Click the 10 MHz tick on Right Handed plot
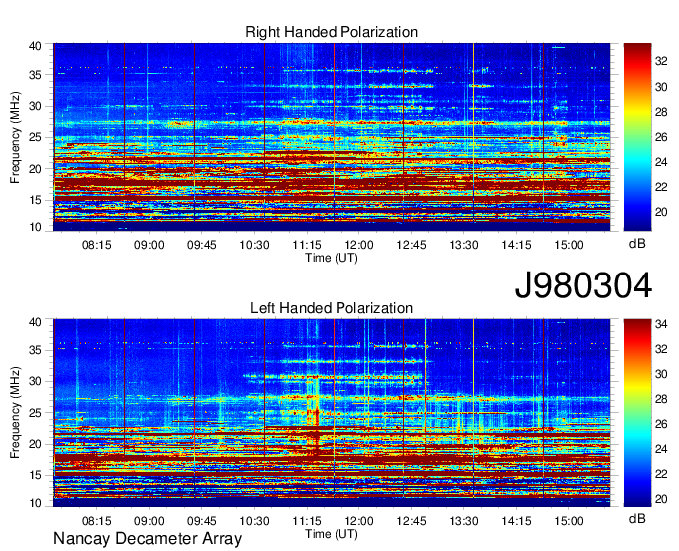This screenshot has width=679, height=551. 35,227
